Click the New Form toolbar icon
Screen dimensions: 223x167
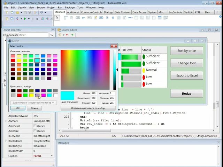pyautogui.click(x=12, y=13)
